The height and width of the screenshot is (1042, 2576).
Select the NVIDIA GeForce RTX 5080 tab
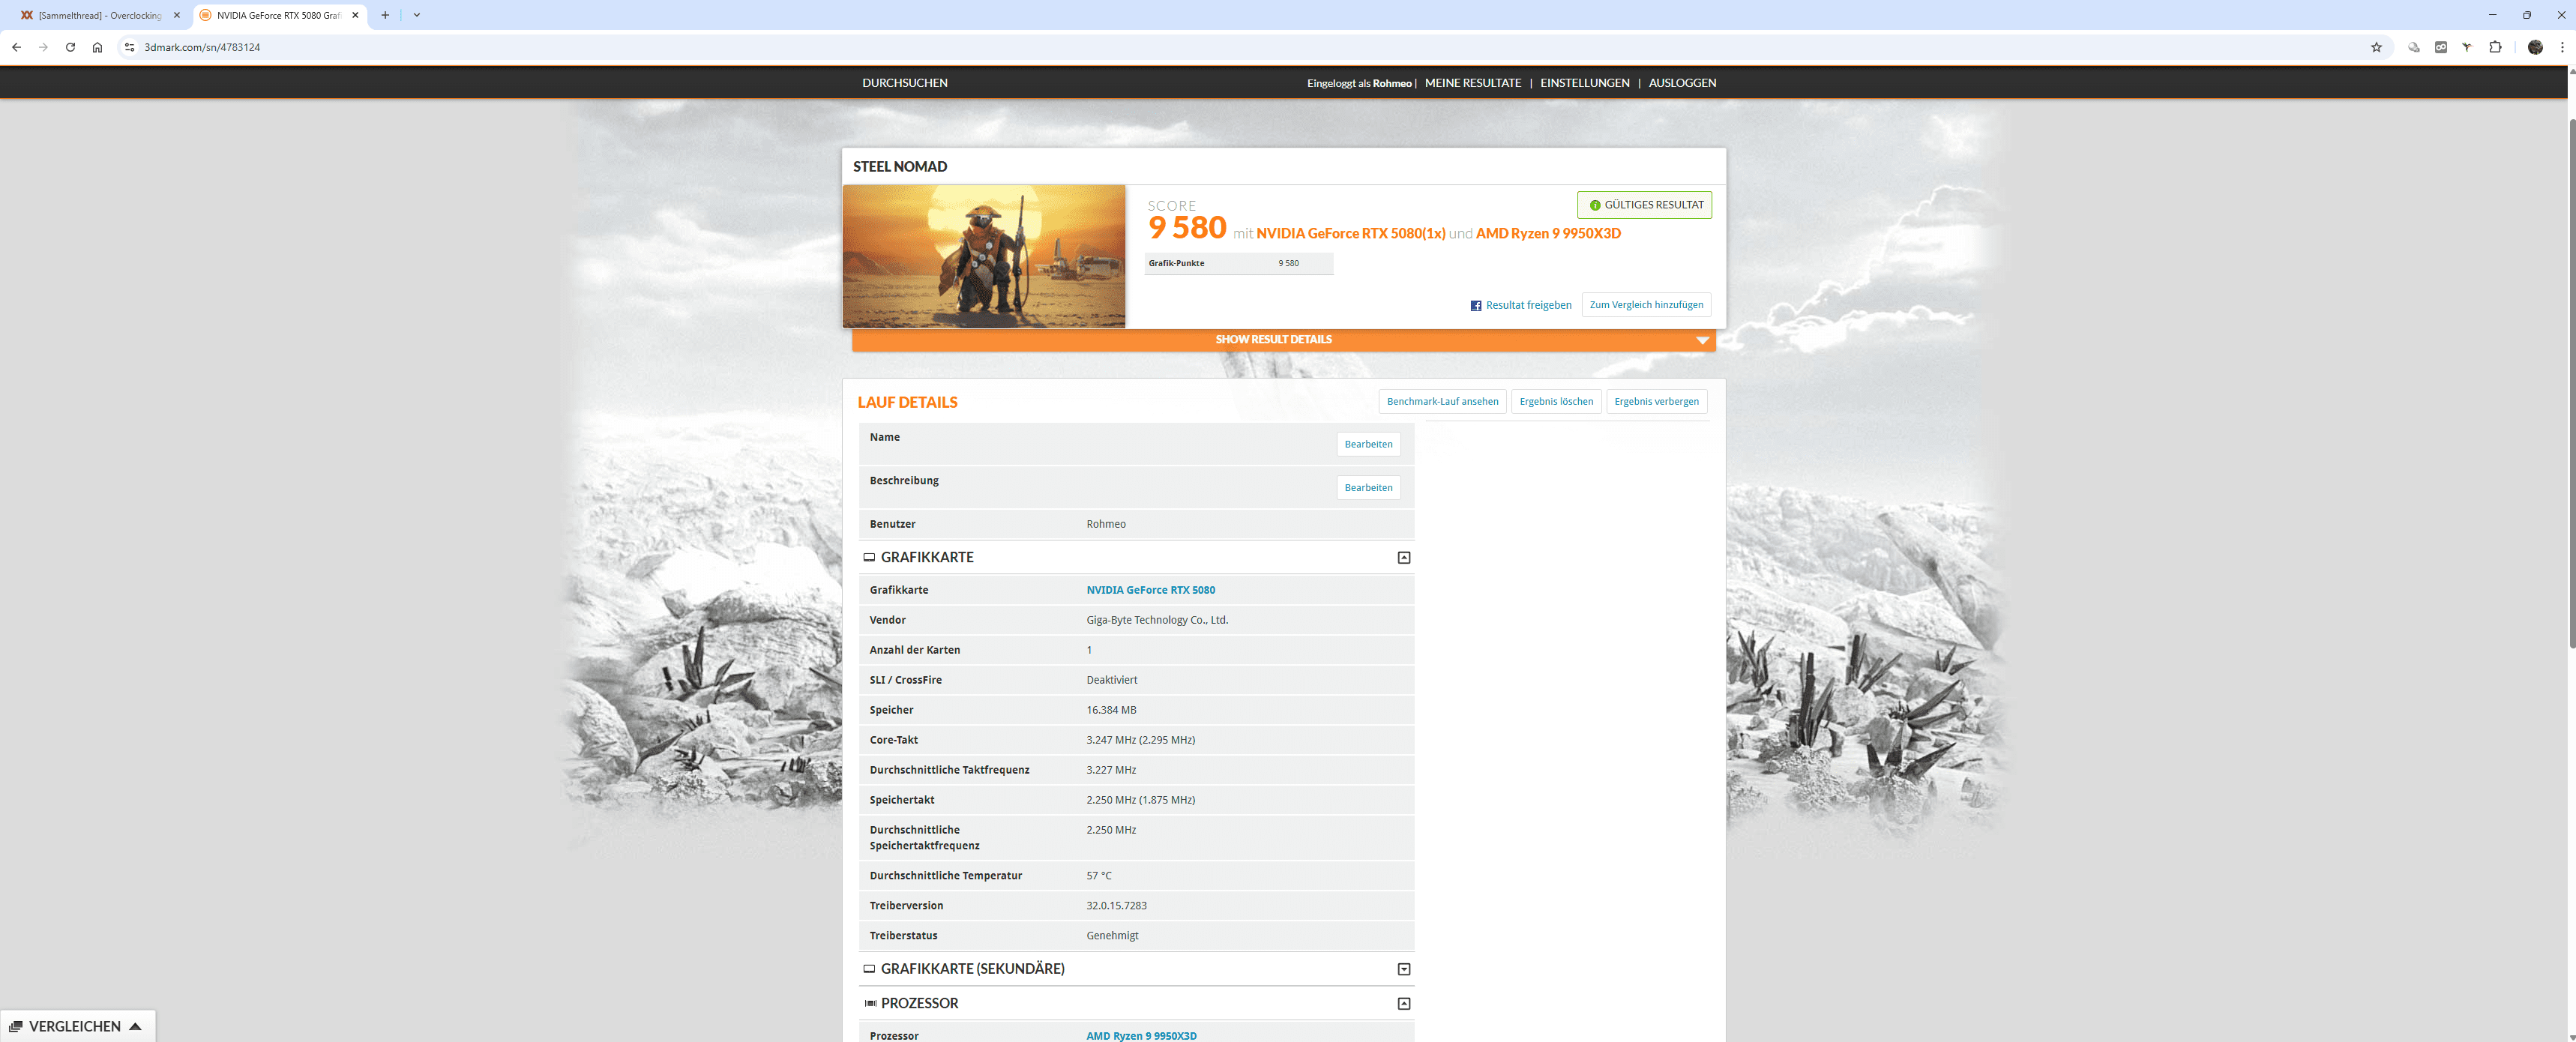point(279,15)
